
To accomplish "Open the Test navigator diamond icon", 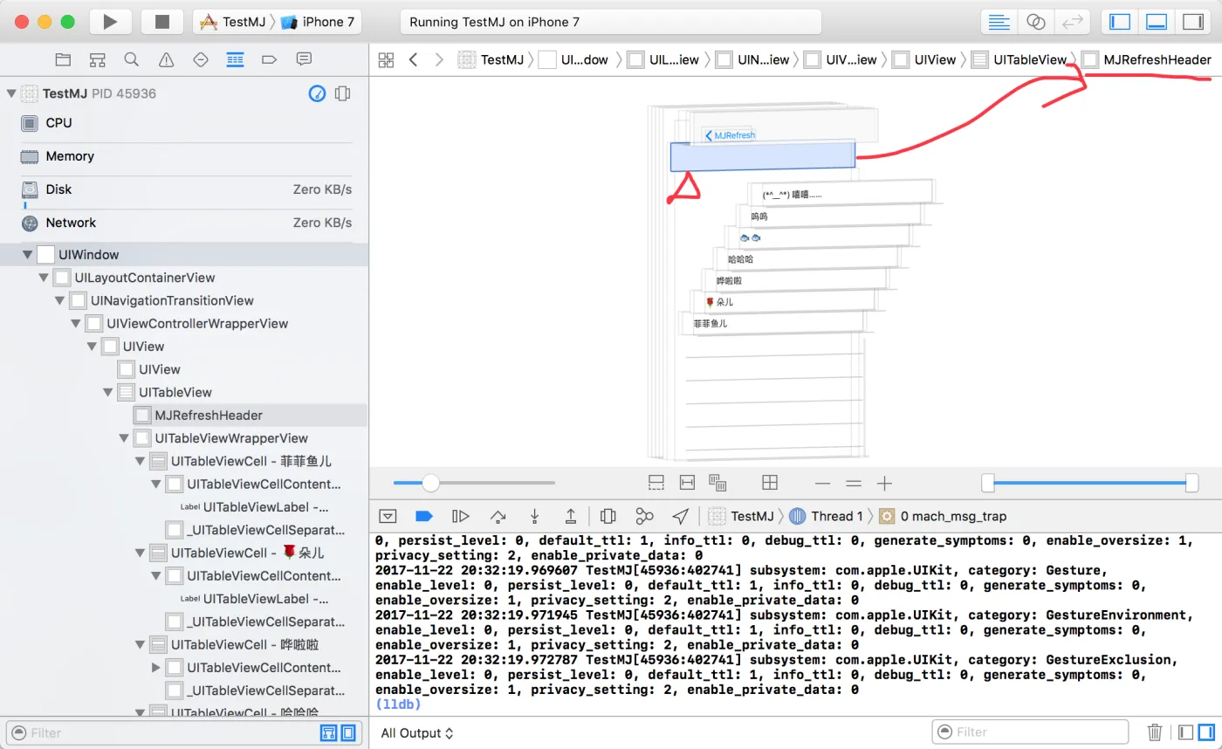I will 200,59.
